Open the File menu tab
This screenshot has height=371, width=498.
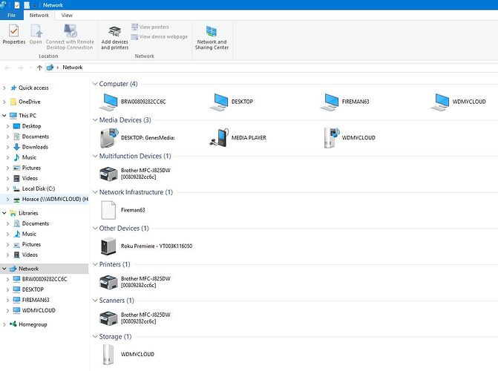(x=11, y=16)
